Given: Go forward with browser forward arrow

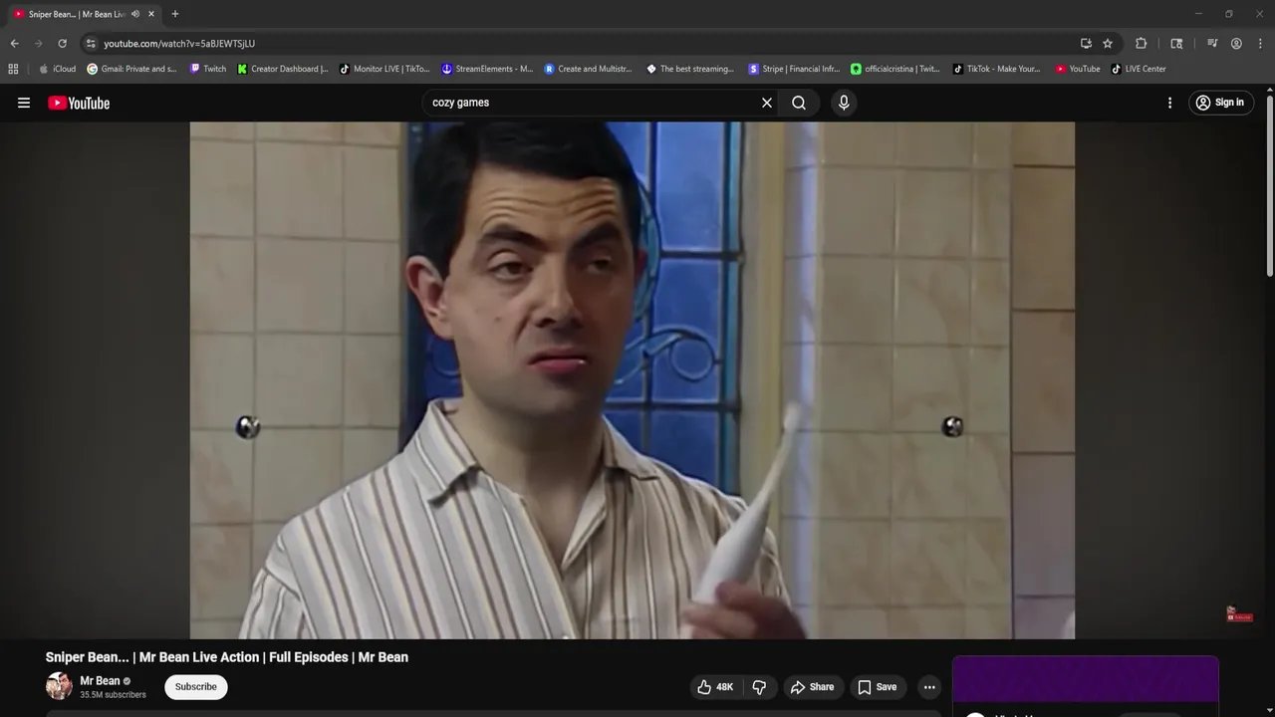Looking at the screenshot, I should (x=38, y=44).
